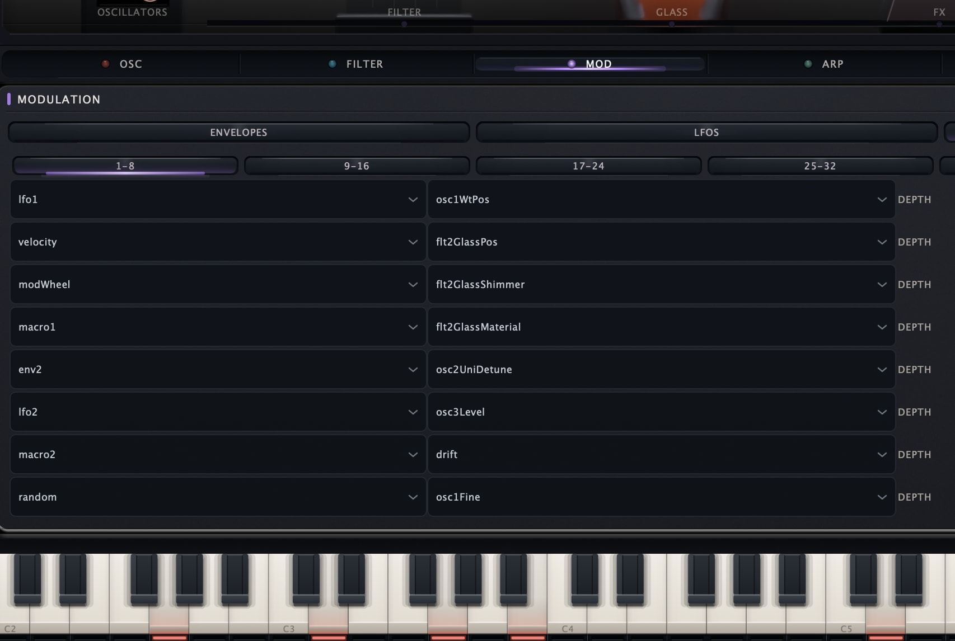
Task: Play the C3 key on keyboard
Action: (x=288, y=621)
